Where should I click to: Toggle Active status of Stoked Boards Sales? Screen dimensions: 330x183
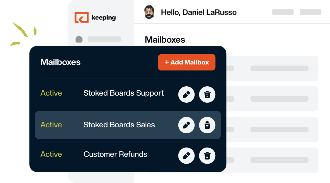(51, 125)
